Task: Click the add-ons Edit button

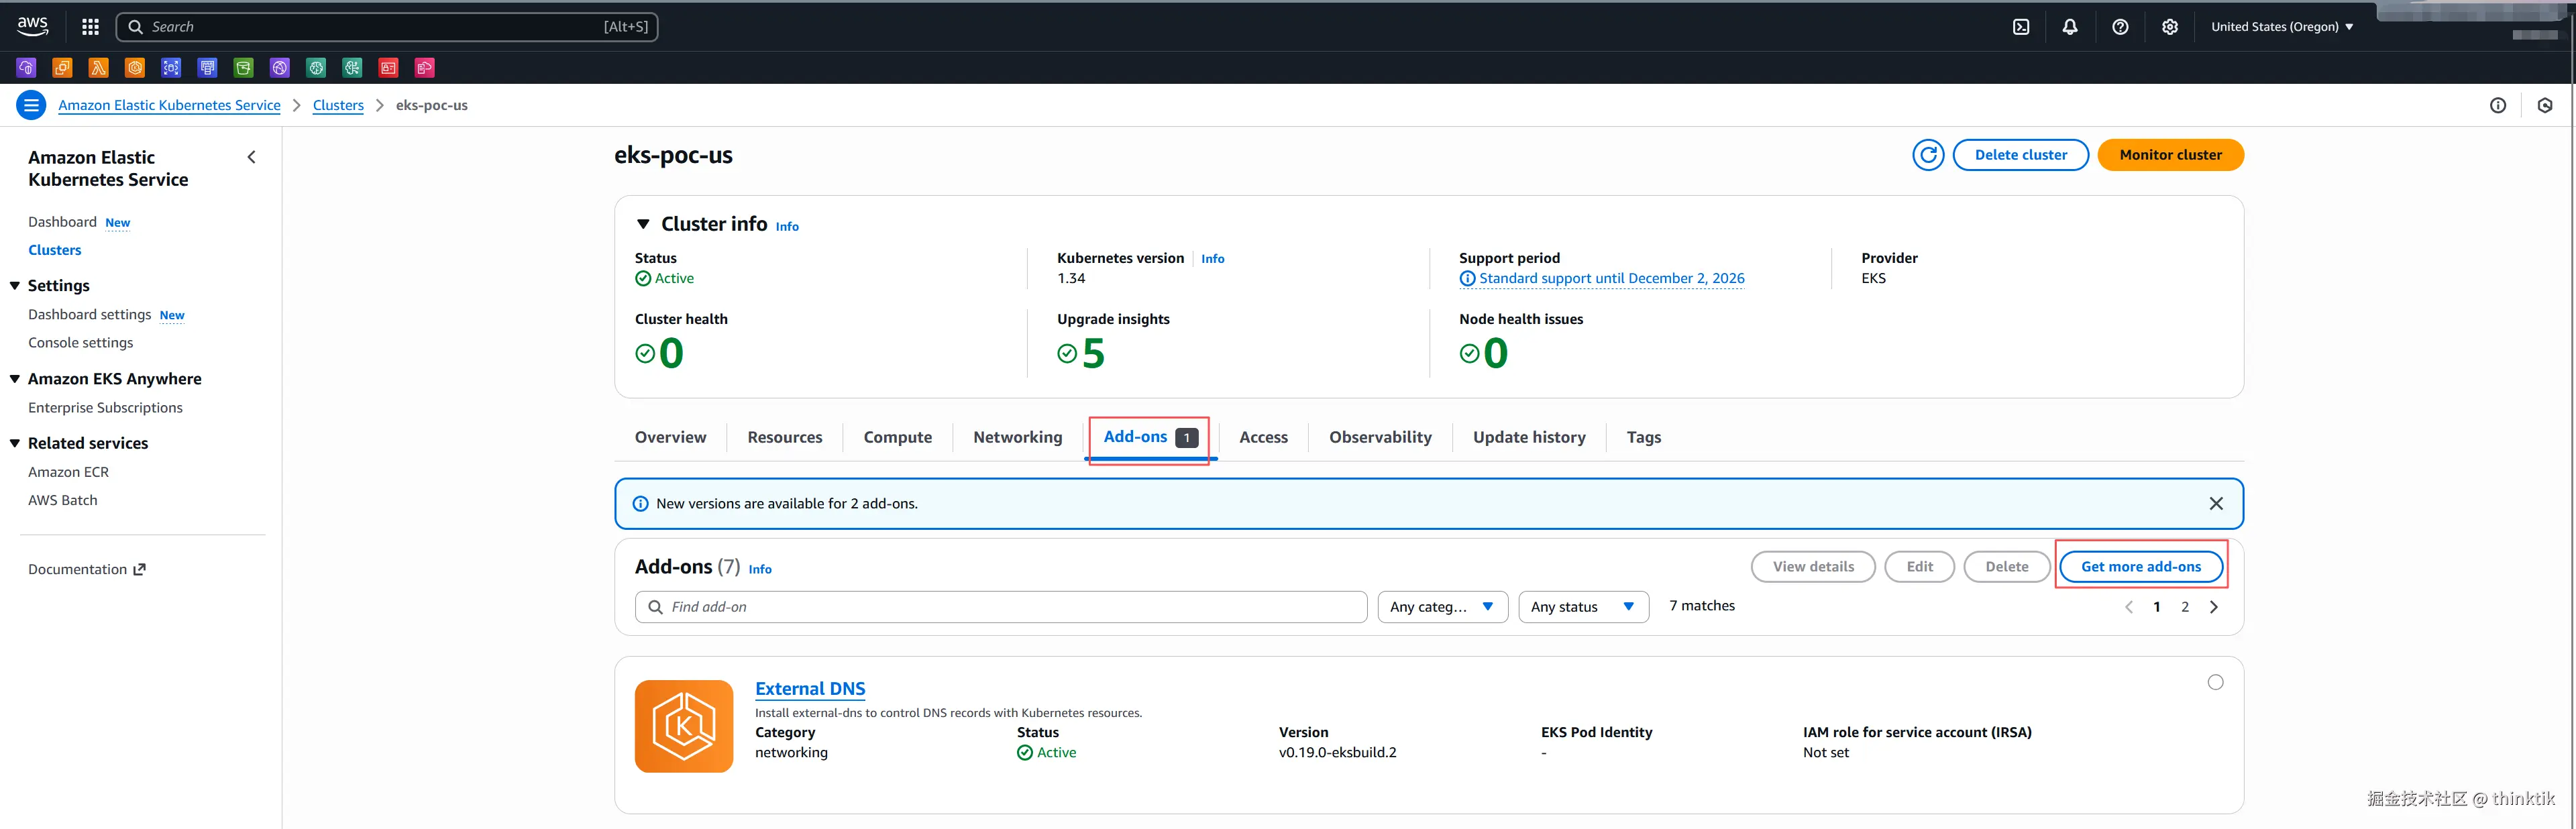Action: point(1919,567)
